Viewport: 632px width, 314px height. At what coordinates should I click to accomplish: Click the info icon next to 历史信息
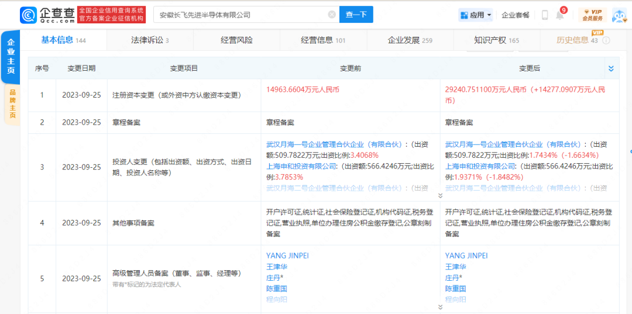606,40
